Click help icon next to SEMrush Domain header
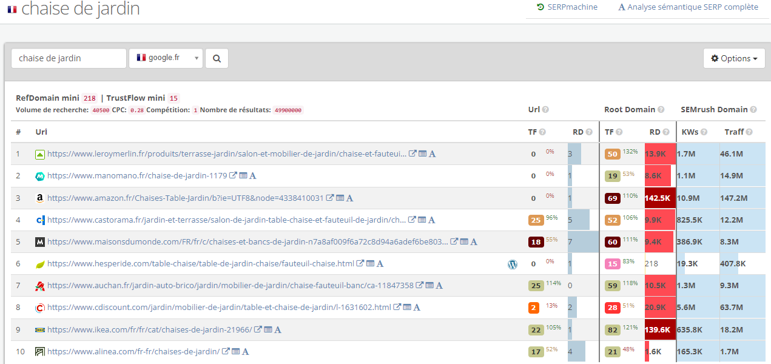The height and width of the screenshot is (364, 771). [x=753, y=110]
